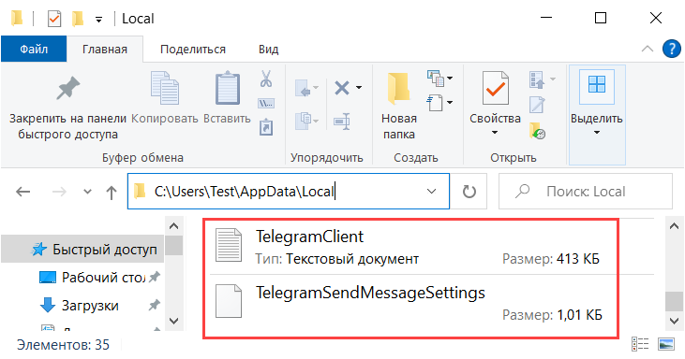685x359 pixels.
Task: Click the Pin to Quick access icon
Action: (68, 89)
